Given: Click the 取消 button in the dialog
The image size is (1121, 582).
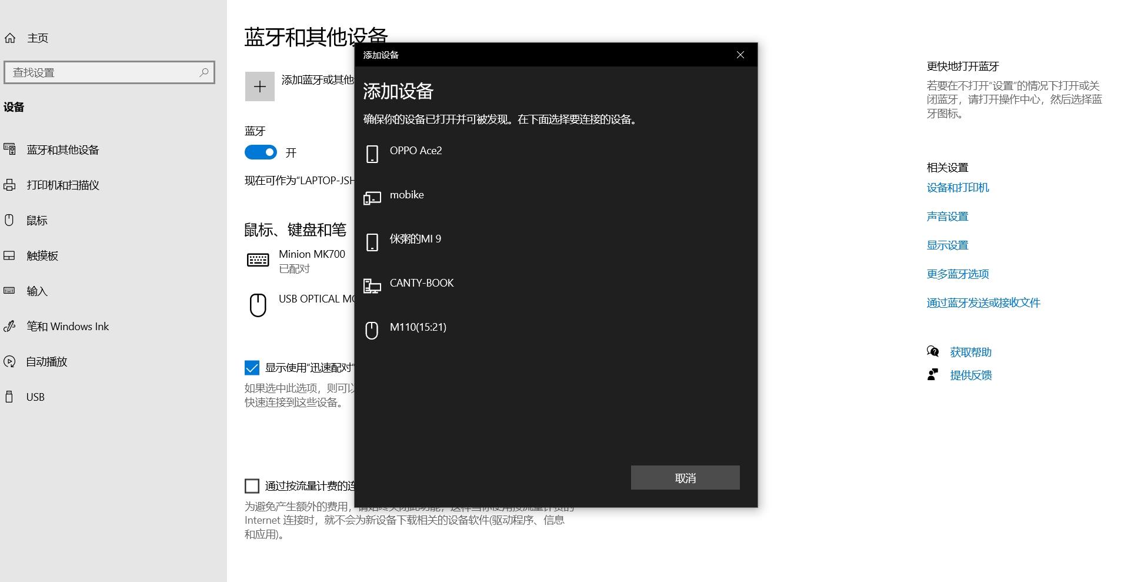Looking at the screenshot, I should (x=685, y=477).
